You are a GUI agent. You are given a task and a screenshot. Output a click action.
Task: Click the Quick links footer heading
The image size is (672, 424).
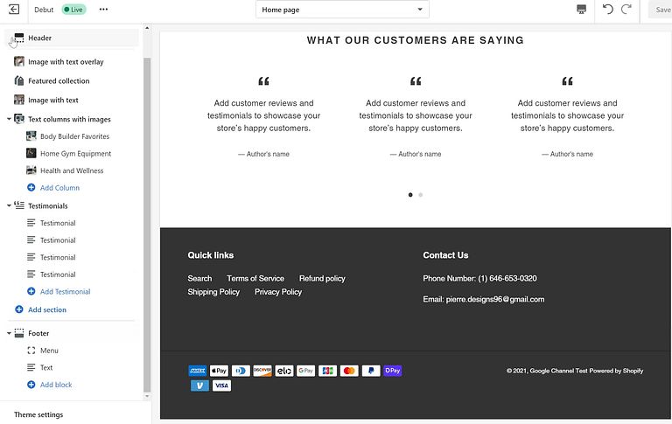[x=210, y=255]
